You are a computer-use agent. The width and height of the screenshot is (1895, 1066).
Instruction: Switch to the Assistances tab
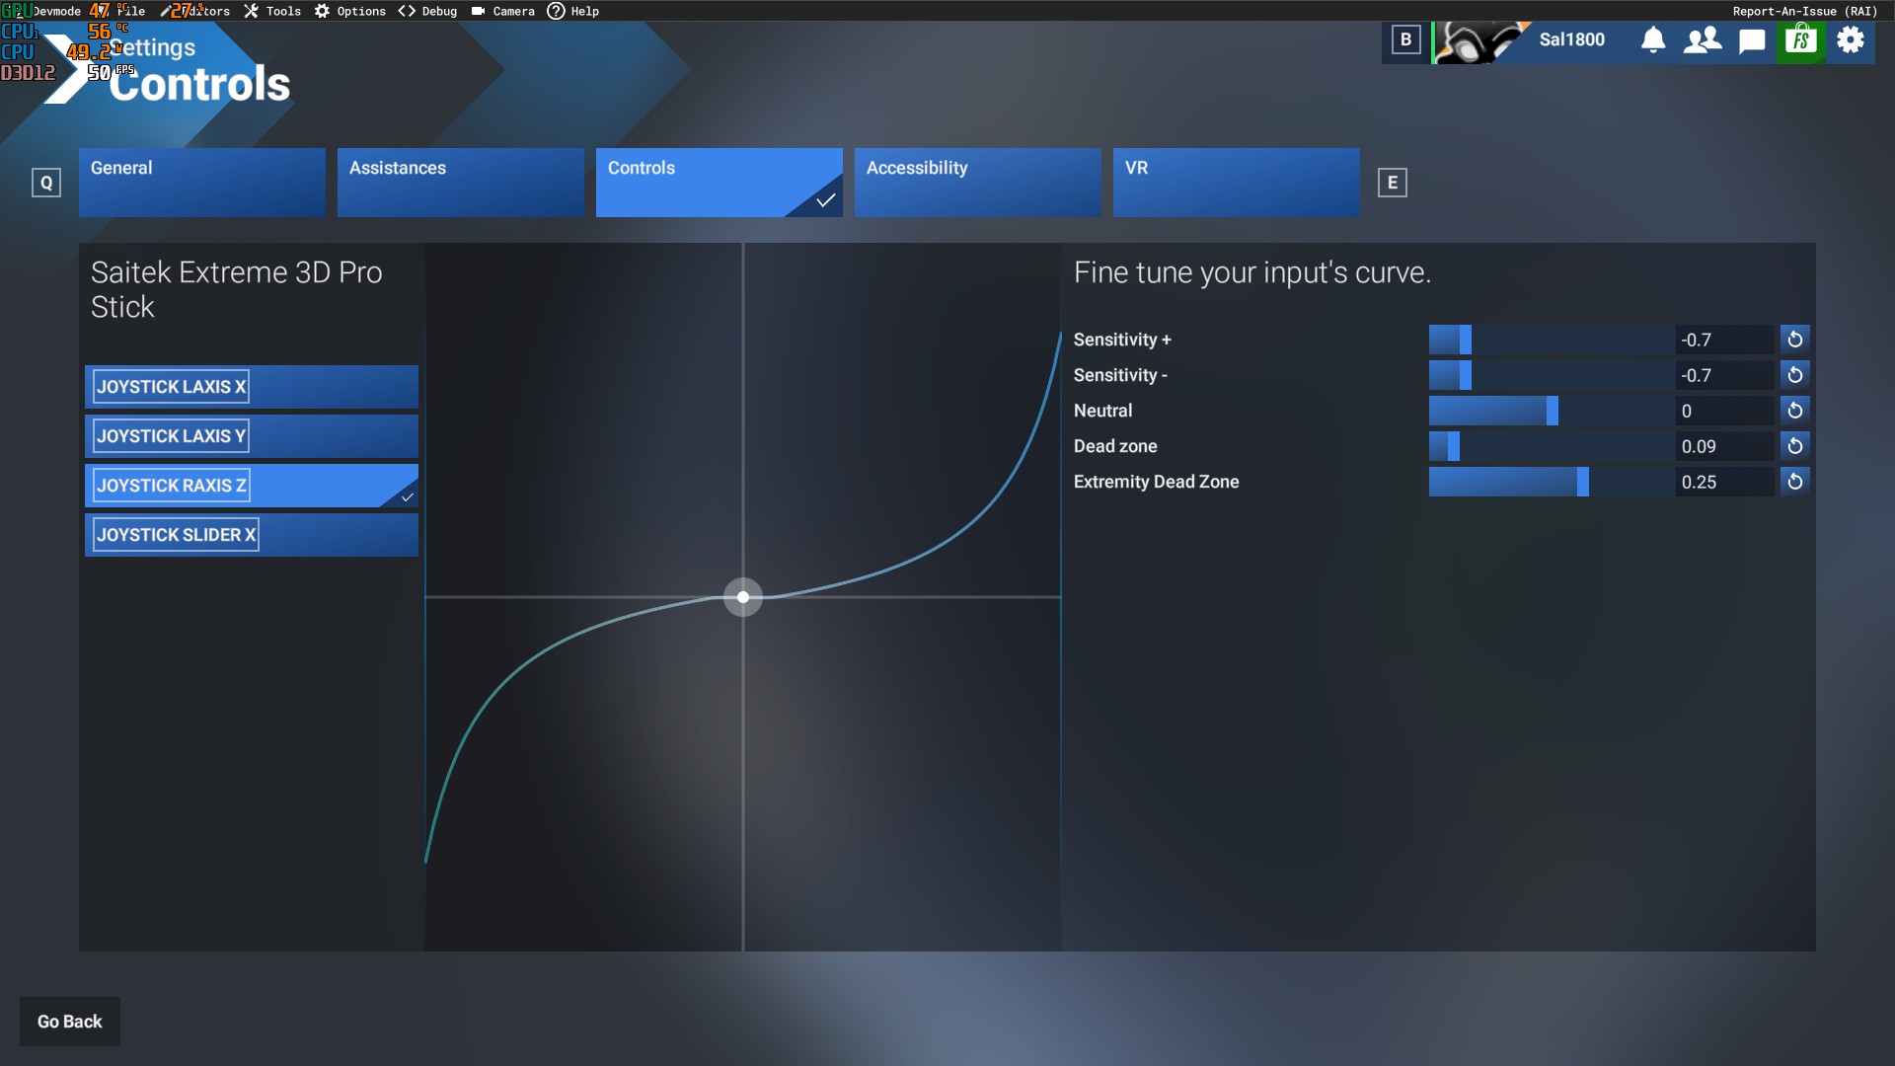[x=460, y=183]
